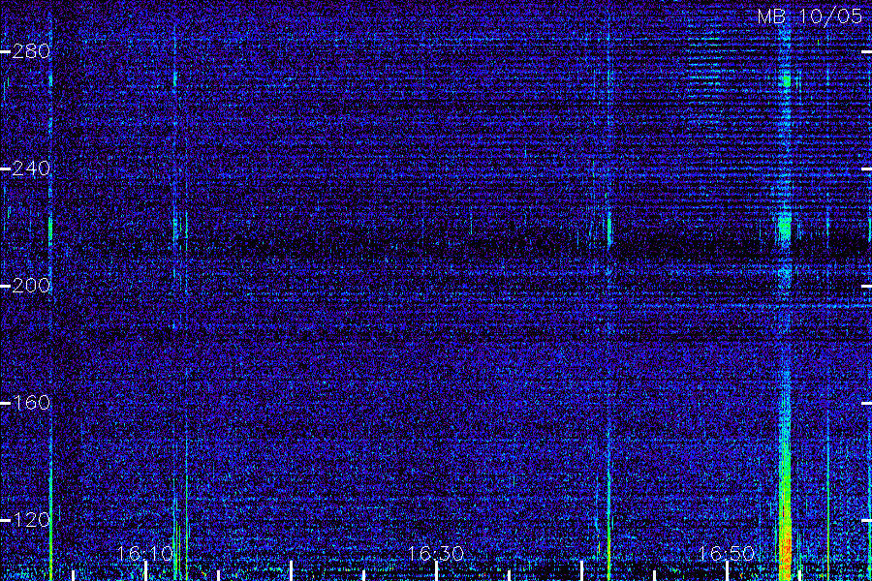Click the 16:50 time label
Viewport: 872px width, 581px height.
pos(727,553)
